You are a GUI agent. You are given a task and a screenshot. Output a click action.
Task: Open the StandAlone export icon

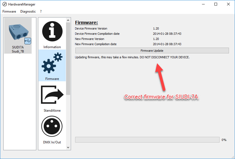52,95
